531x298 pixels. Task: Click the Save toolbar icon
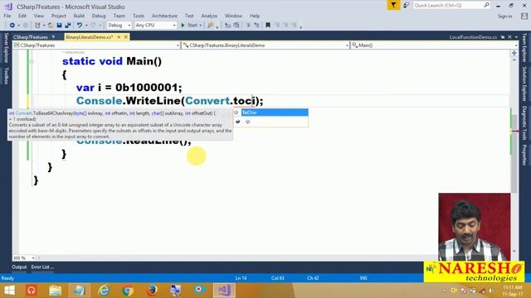point(59,26)
